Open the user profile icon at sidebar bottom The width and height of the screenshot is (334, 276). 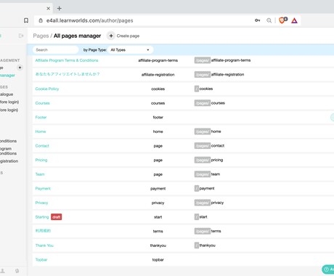pos(3,271)
